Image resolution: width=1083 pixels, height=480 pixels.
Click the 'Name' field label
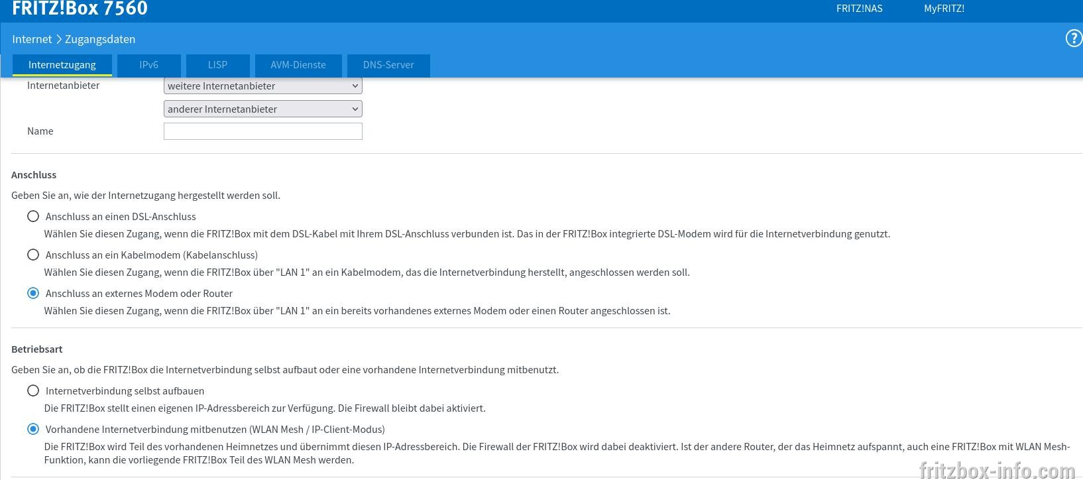40,131
